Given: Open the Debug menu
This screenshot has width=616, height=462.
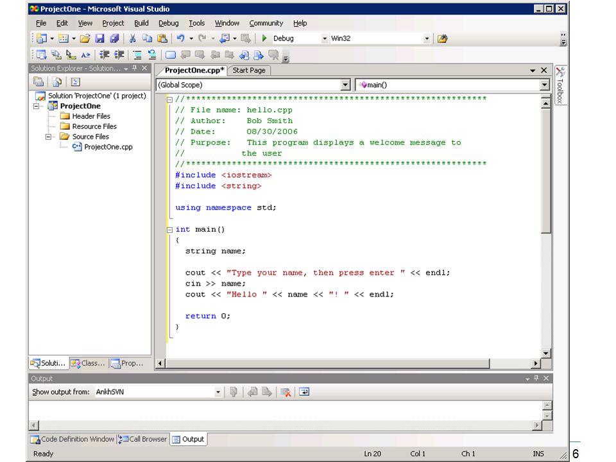Looking at the screenshot, I should [x=169, y=23].
